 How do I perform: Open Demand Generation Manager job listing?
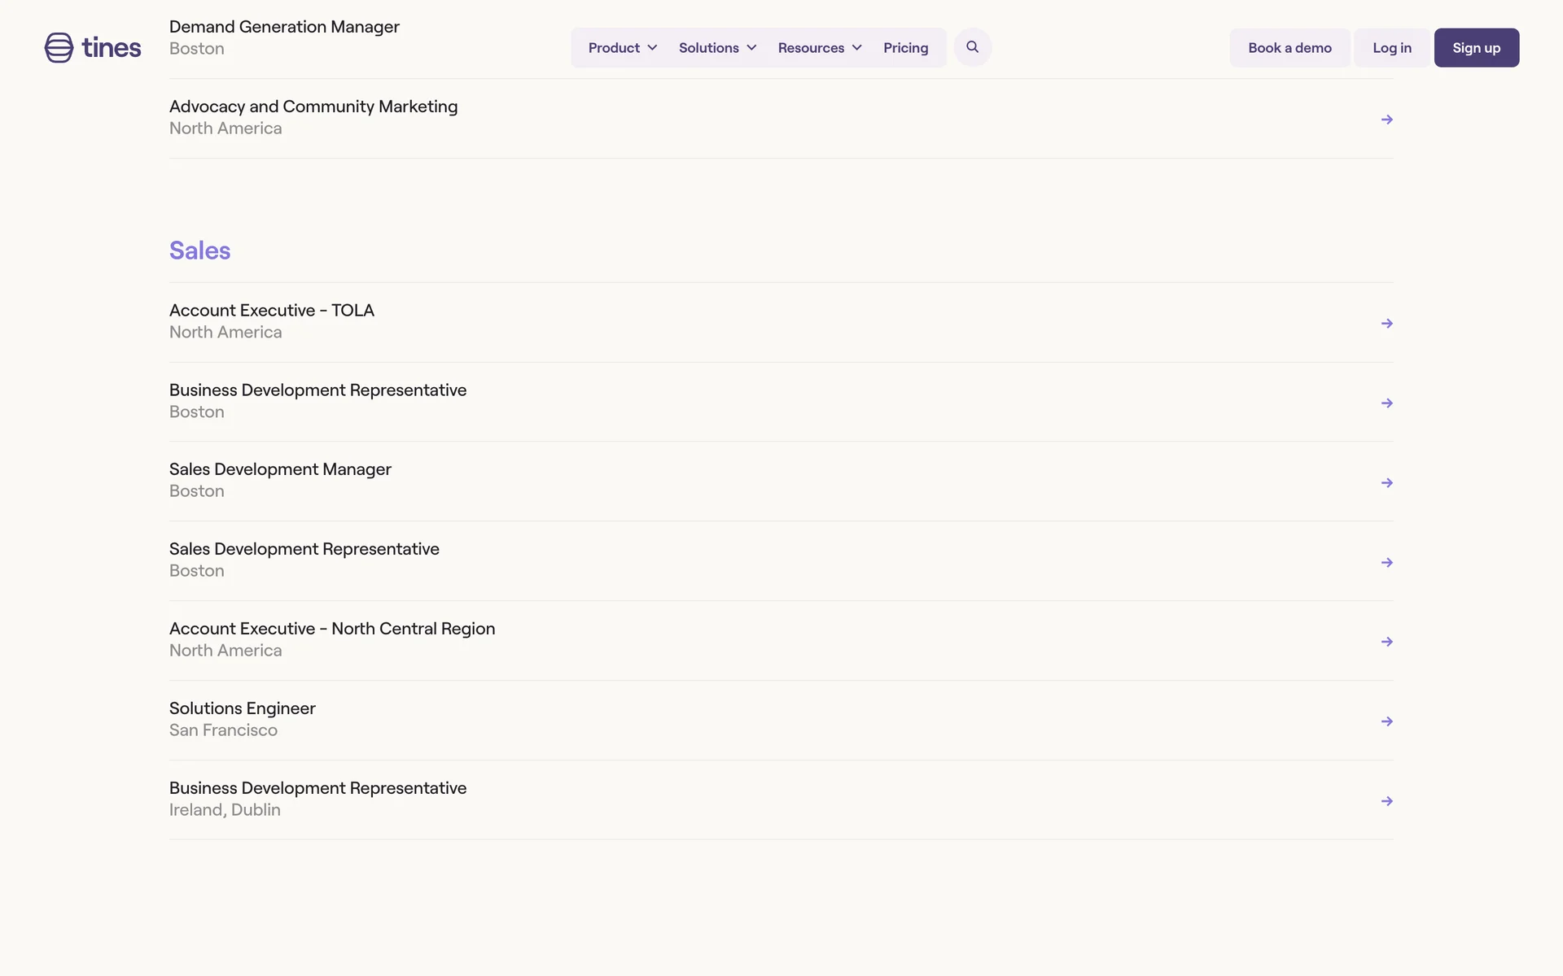[x=284, y=27]
